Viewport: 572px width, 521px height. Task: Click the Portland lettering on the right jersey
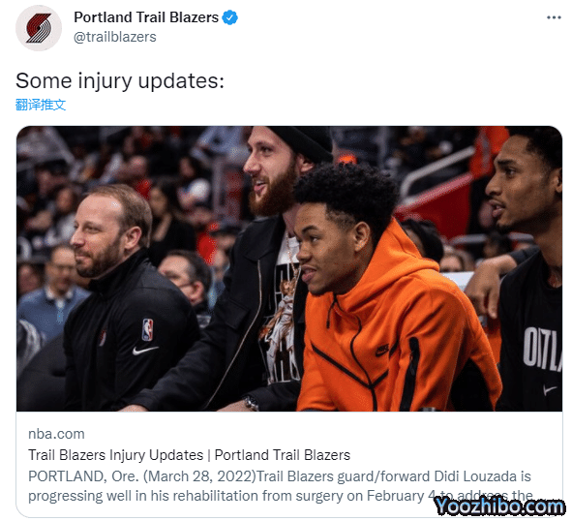(542, 347)
